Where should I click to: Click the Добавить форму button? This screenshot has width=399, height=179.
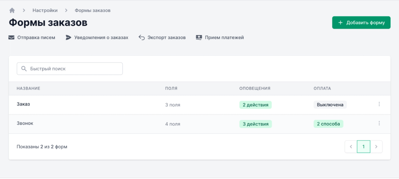[x=361, y=23]
